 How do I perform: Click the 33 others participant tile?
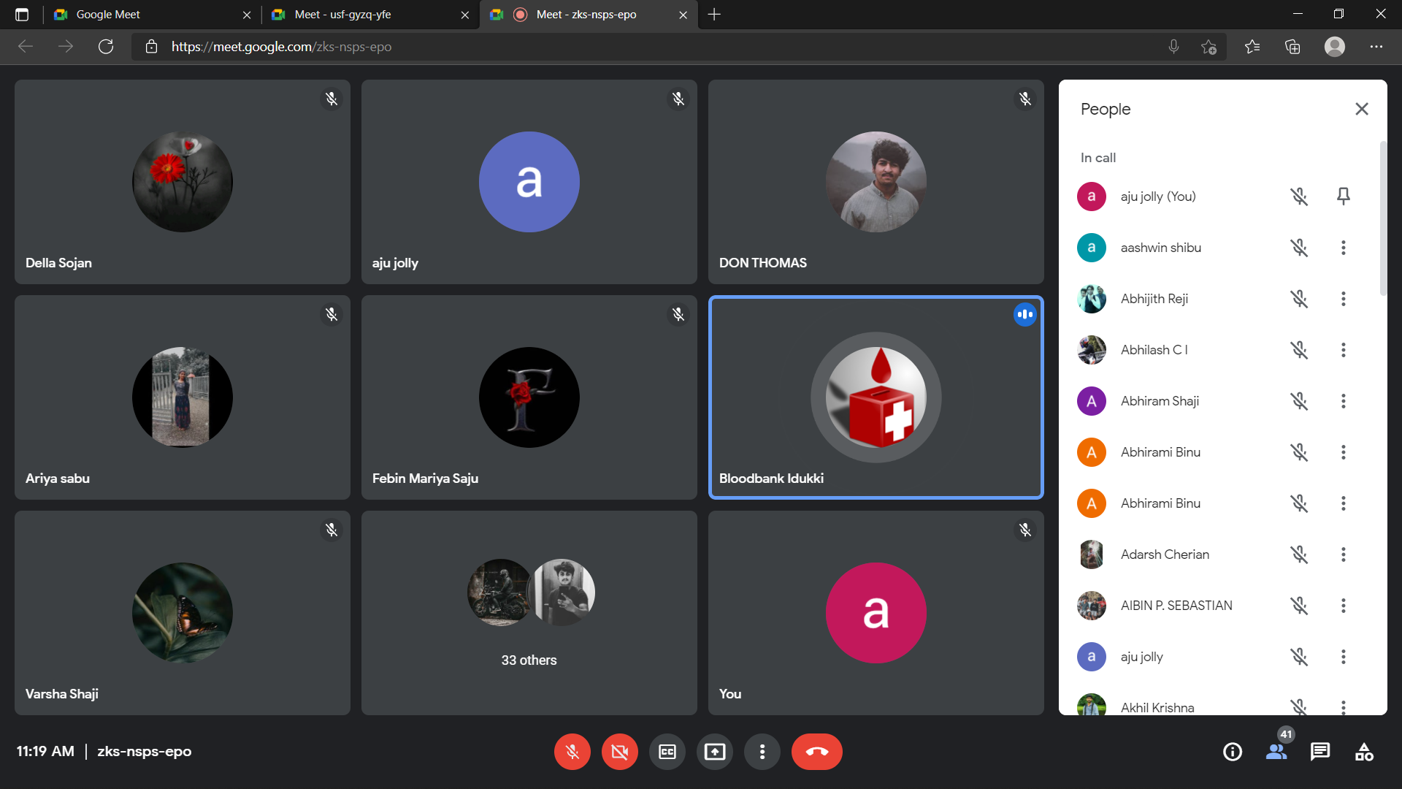pos(529,613)
